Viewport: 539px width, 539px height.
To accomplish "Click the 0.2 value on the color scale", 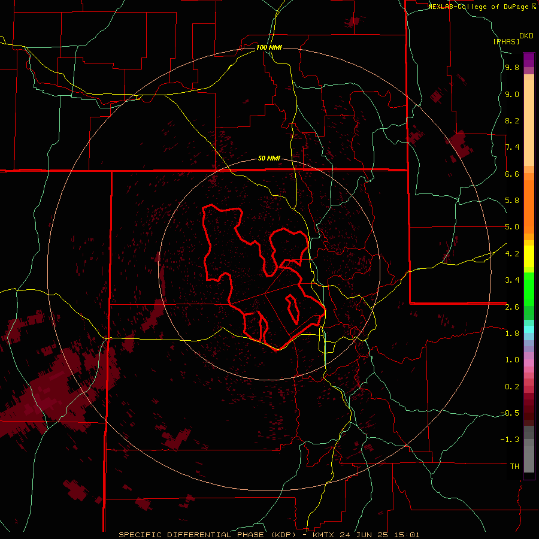I will tap(512, 387).
